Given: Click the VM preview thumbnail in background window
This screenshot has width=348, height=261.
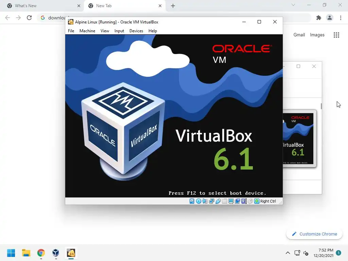Looking at the screenshot, I should pos(299,139).
